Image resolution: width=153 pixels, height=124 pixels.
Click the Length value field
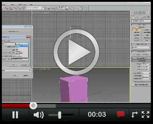145,64
